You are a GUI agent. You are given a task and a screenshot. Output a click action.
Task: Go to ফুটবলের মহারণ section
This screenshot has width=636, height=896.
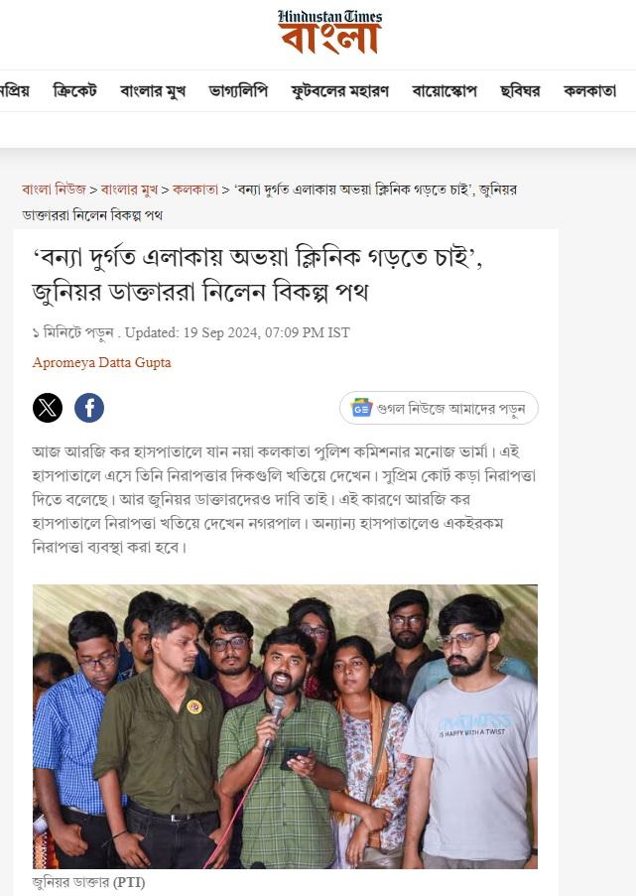340,91
